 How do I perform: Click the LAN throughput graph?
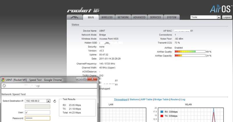click(x=122, y=115)
